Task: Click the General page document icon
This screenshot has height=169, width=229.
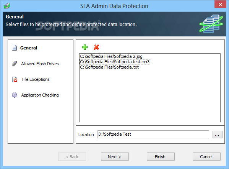Action: [x=14, y=48]
